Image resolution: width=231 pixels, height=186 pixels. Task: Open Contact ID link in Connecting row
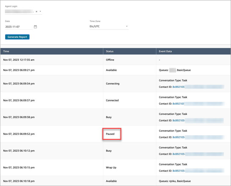pos(178,87)
